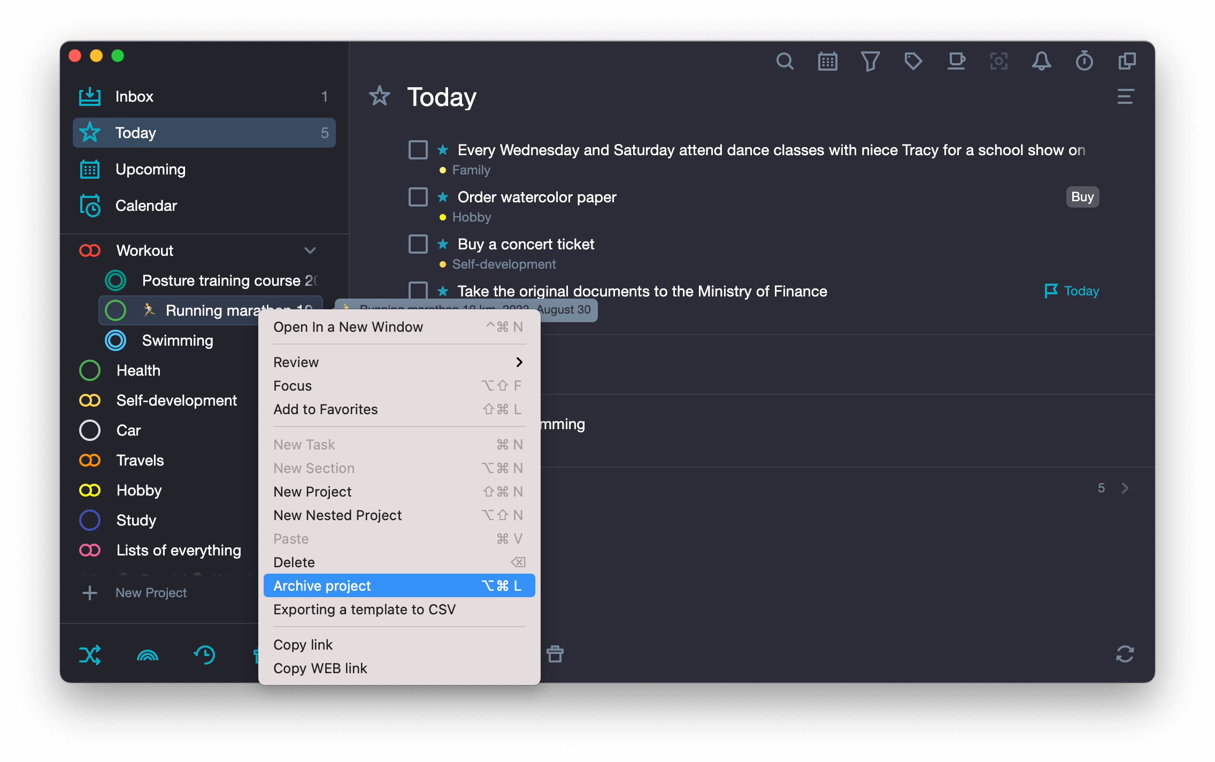Viewport: 1215px width, 762px height.
Task: Click the Buy tag button
Action: coord(1082,197)
